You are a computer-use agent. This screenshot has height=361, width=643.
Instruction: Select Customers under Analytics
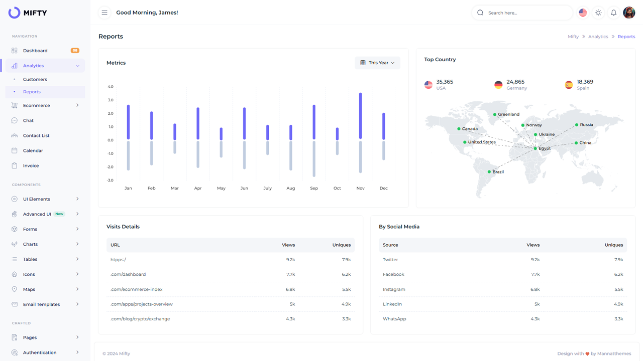click(35, 79)
